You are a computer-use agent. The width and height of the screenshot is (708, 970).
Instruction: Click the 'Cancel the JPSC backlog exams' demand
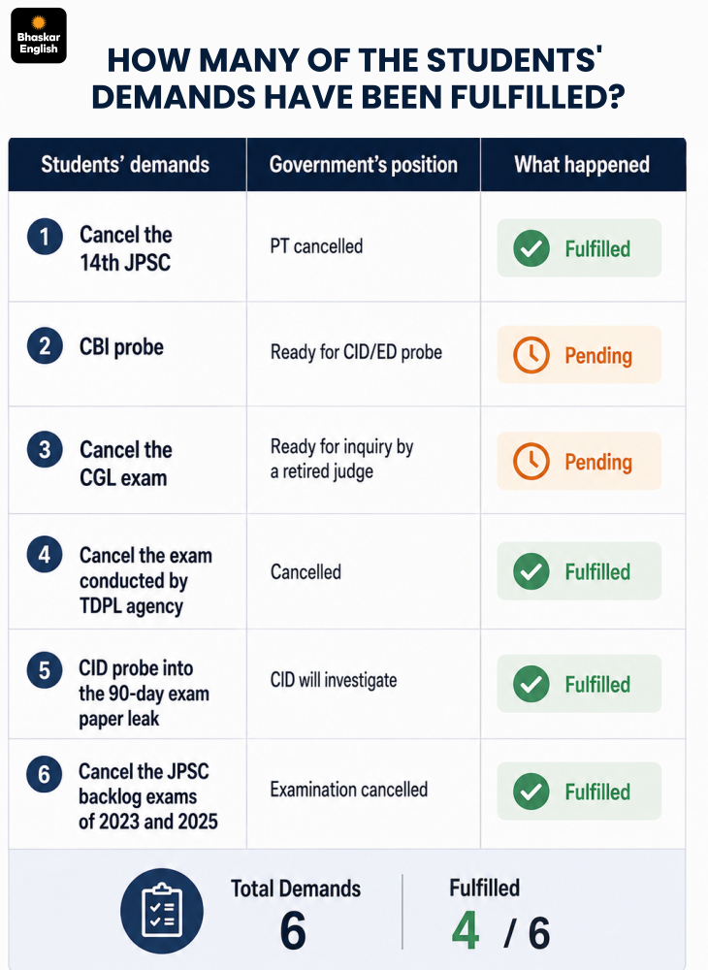pos(147,796)
